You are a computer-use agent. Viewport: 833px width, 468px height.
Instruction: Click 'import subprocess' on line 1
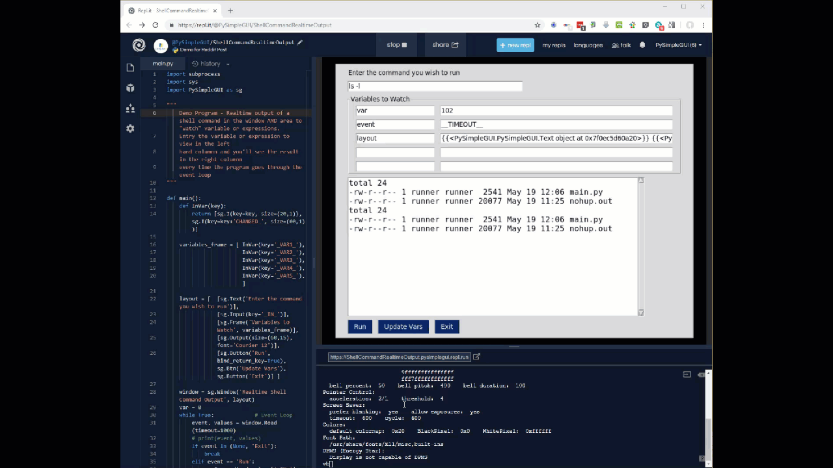pos(193,74)
